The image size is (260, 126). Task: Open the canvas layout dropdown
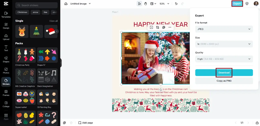[153, 4]
